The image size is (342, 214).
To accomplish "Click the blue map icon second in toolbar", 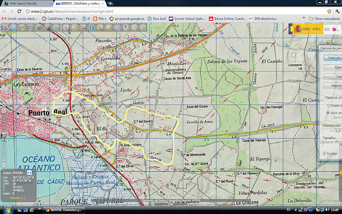I will coord(13,28).
